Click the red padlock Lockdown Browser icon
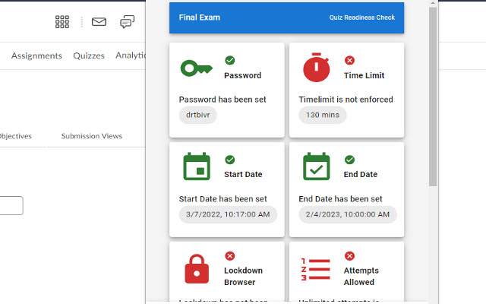 pyautogui.click(x=197, y=269)
